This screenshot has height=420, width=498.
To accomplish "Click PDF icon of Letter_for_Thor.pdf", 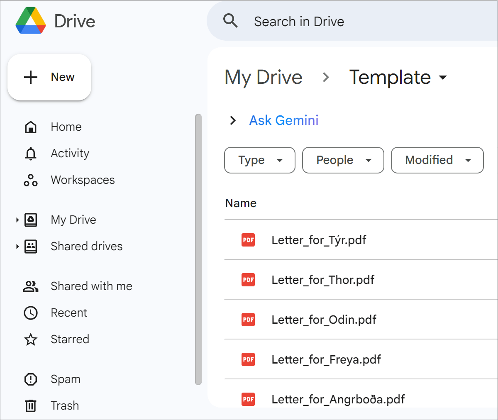I will [x=248, y=280].
